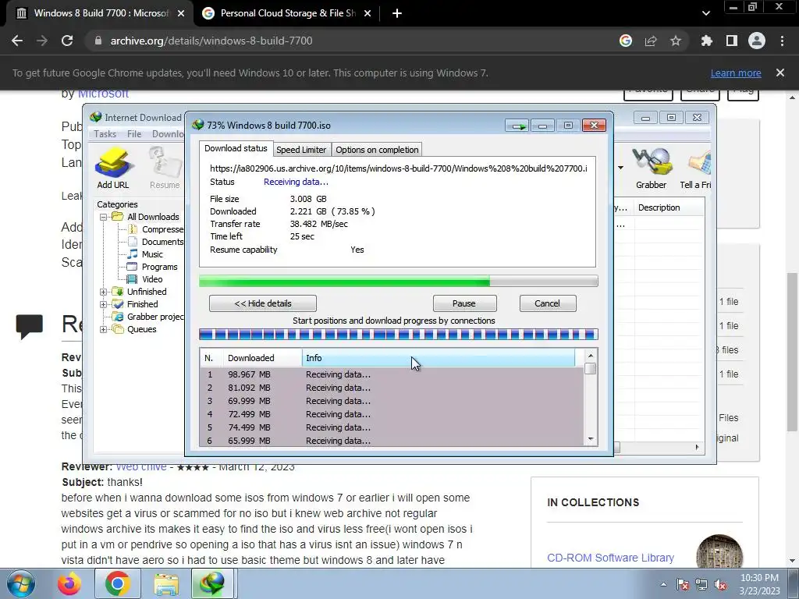Open Chrome extensions puzzle icon

707,41
